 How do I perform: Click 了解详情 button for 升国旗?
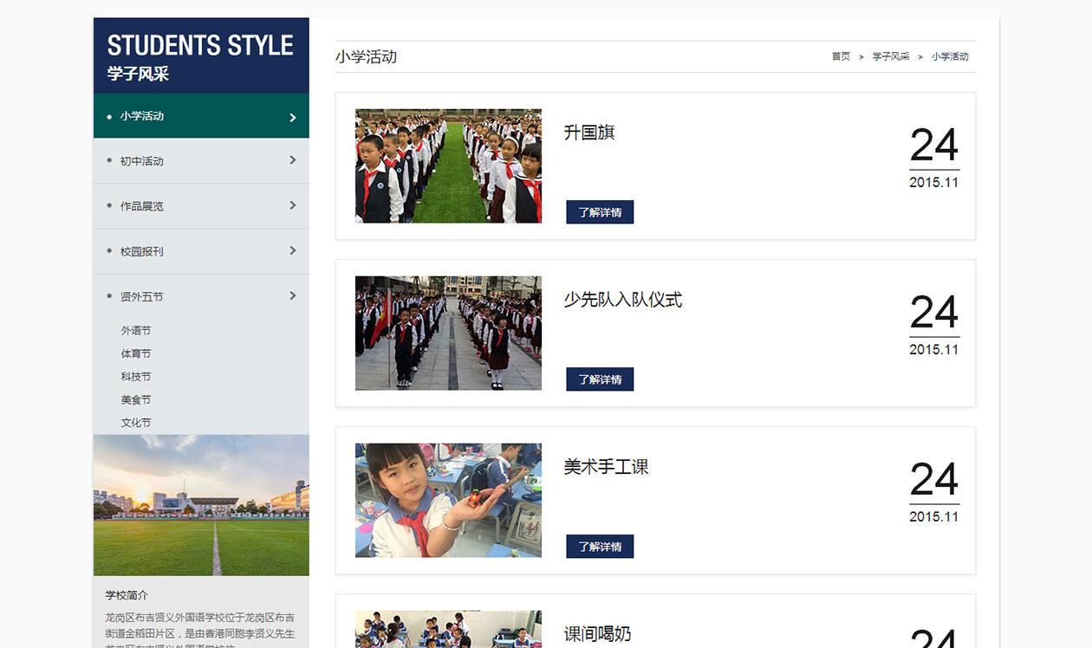[600, 212]
